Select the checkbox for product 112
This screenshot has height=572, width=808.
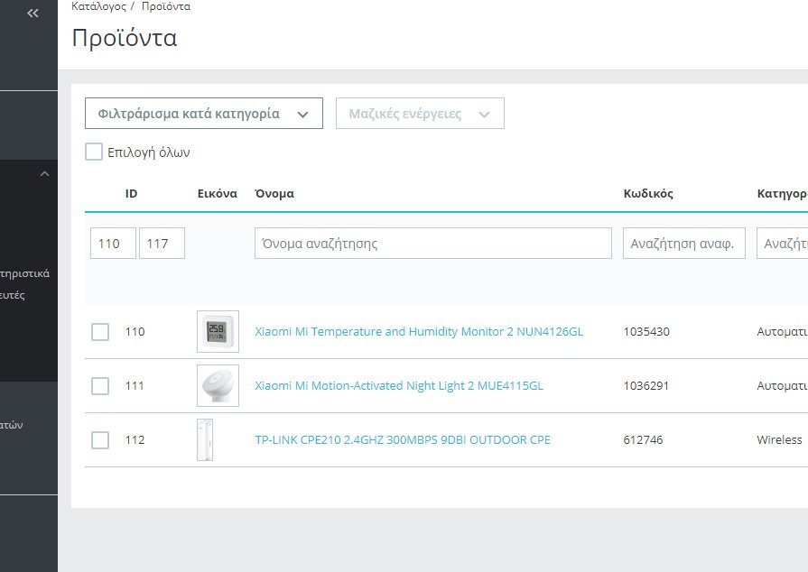point(100,439)
